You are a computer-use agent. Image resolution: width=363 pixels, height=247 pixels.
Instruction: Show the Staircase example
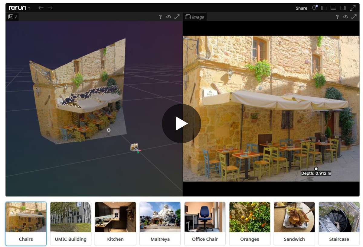(x=339, y=224)
